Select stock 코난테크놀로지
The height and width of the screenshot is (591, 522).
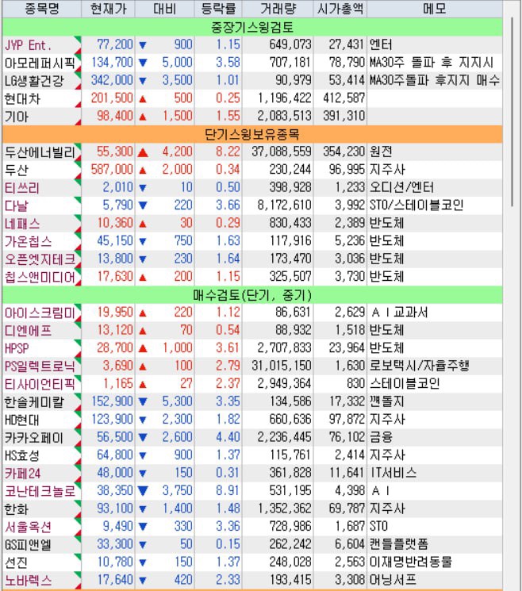pos(41,491)
